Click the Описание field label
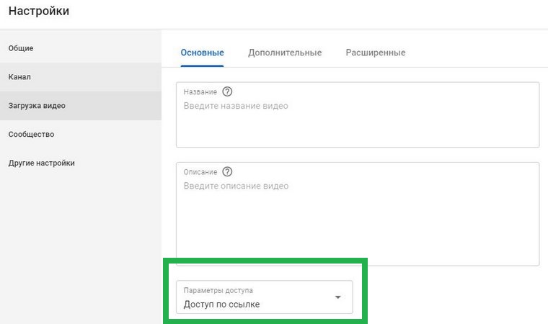Image resolution: width=548 pixels, height=324 pixels. pyautogui.click(x=200, y=172)
